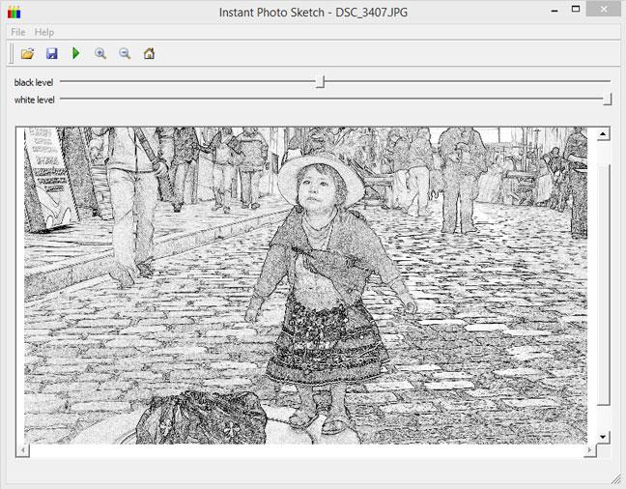
Task: Open the Help menu
Action: (x=43, y=32)
